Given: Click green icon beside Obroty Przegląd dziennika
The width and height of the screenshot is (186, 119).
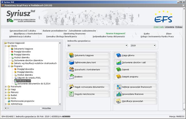Looking at the screenshot, I should coord(12,54).
